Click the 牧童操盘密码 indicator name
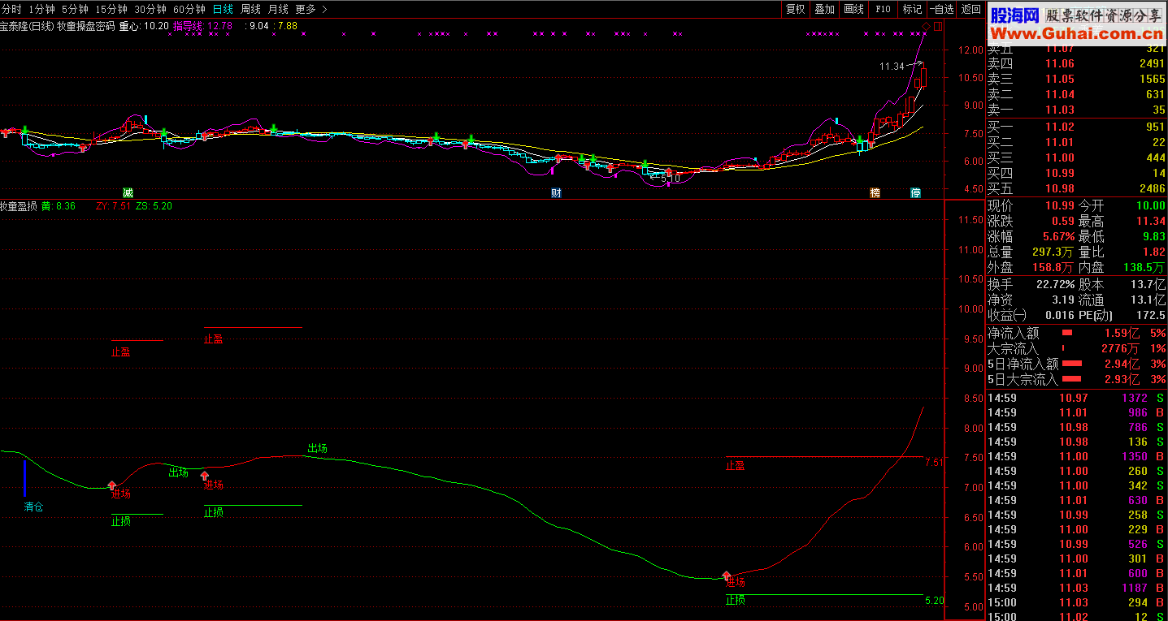Image resolution: width=1168 pixels, height=621 pixels. (x=86, y=26)
